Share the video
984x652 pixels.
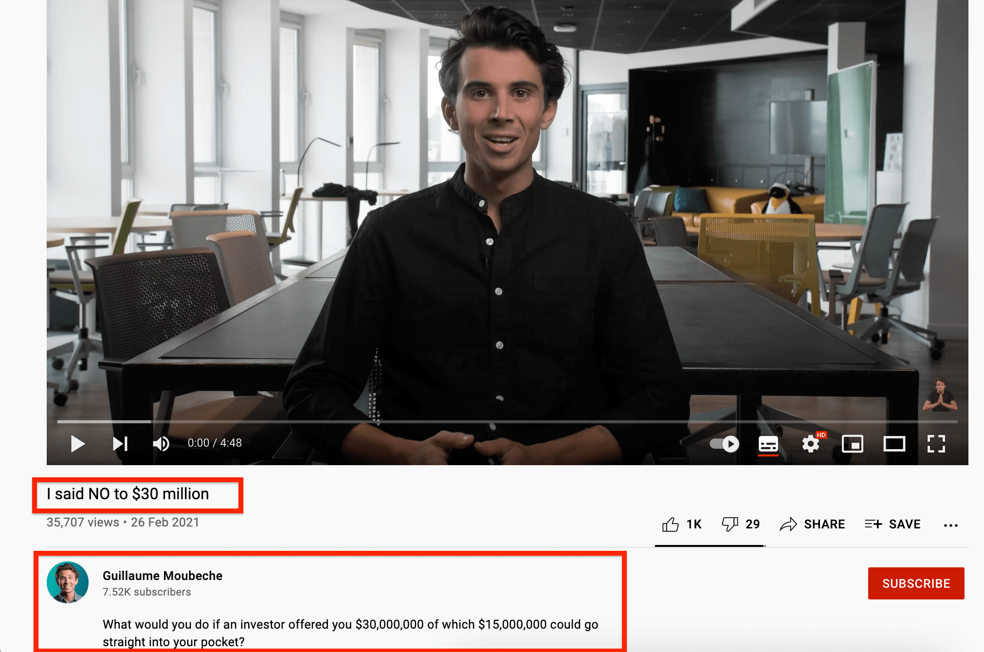pos(812,524)
